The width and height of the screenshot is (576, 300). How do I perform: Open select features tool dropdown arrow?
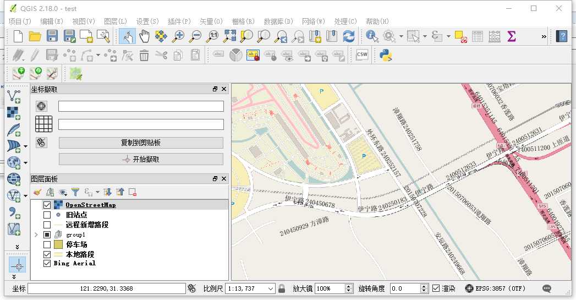[x=425, y=36]
